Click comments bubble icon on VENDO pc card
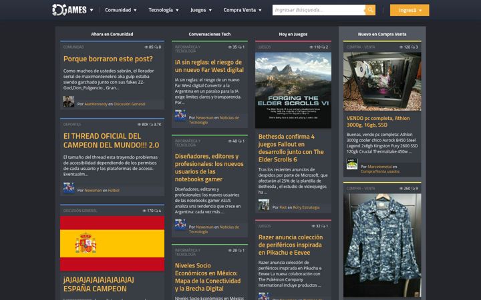 pos(414,47)
